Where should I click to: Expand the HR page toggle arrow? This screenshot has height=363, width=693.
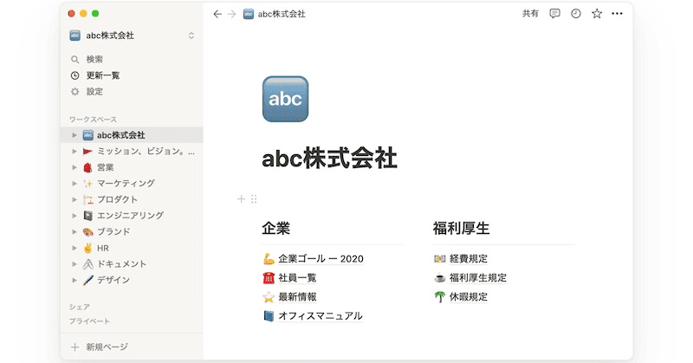[75, 248]
